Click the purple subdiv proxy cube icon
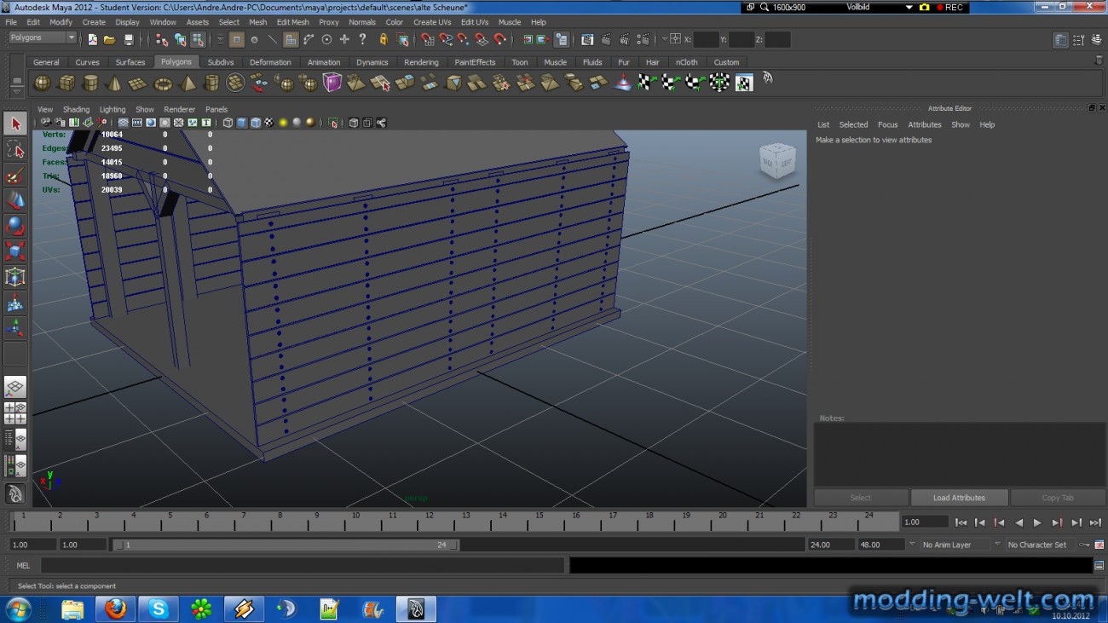The height and width of the screenshot is (623, 1108). tap(332, 83)
